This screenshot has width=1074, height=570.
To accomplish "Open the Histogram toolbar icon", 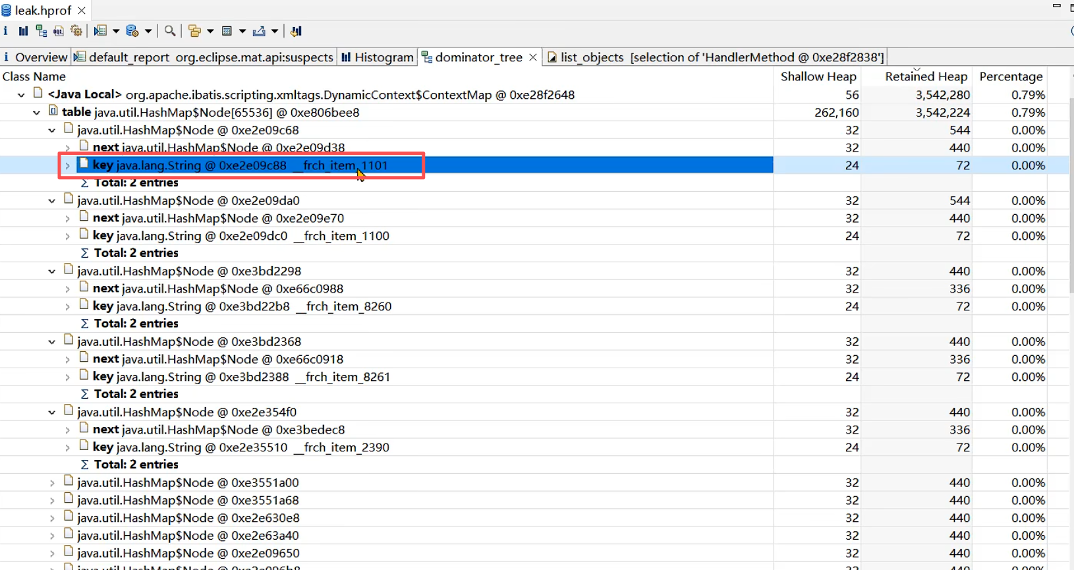I will click(23, 31).
